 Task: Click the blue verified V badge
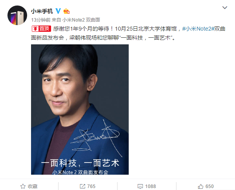(58, 11)
